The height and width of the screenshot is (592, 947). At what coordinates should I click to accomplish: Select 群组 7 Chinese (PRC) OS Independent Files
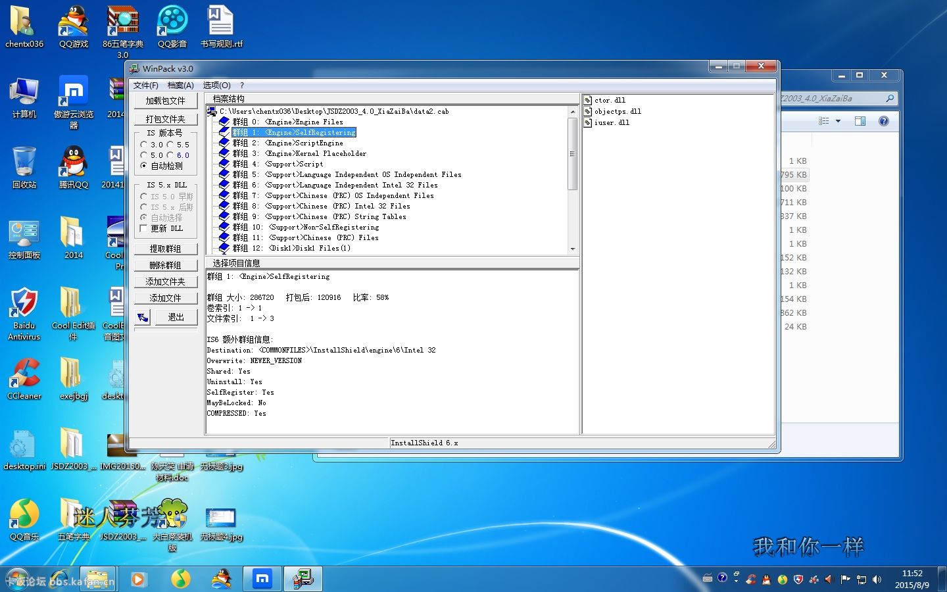coord(333,195)
